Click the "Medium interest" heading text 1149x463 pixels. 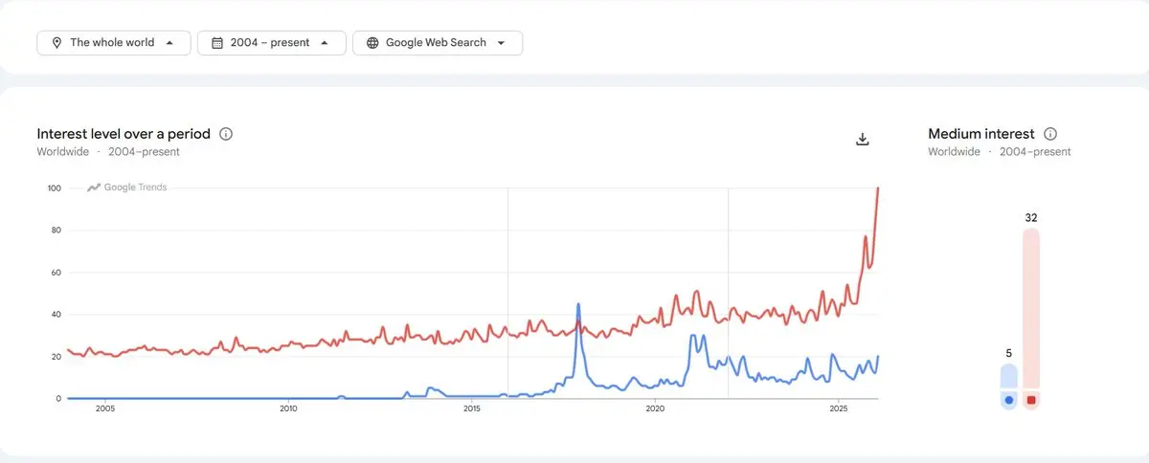coord(981,134)
